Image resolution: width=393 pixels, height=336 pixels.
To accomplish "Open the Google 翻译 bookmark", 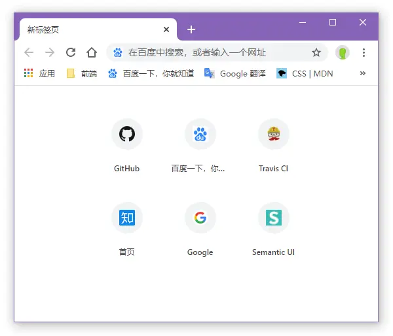I will point(235,74).
